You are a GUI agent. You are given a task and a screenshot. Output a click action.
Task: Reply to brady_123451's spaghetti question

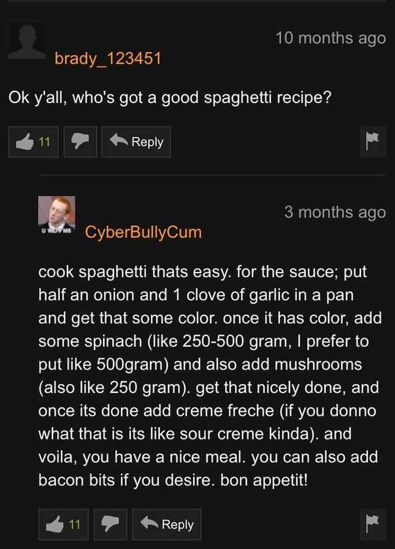136,142
